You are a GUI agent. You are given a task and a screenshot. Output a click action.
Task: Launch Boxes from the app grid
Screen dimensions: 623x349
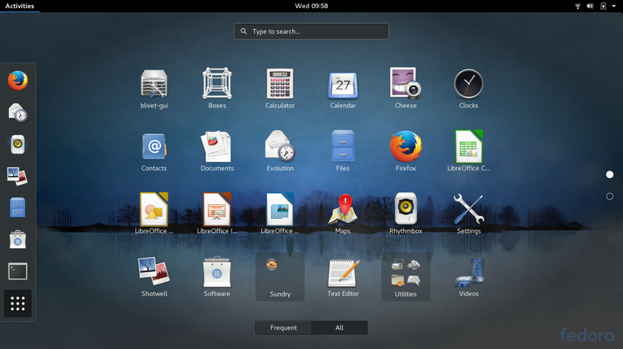click(217, 88)
